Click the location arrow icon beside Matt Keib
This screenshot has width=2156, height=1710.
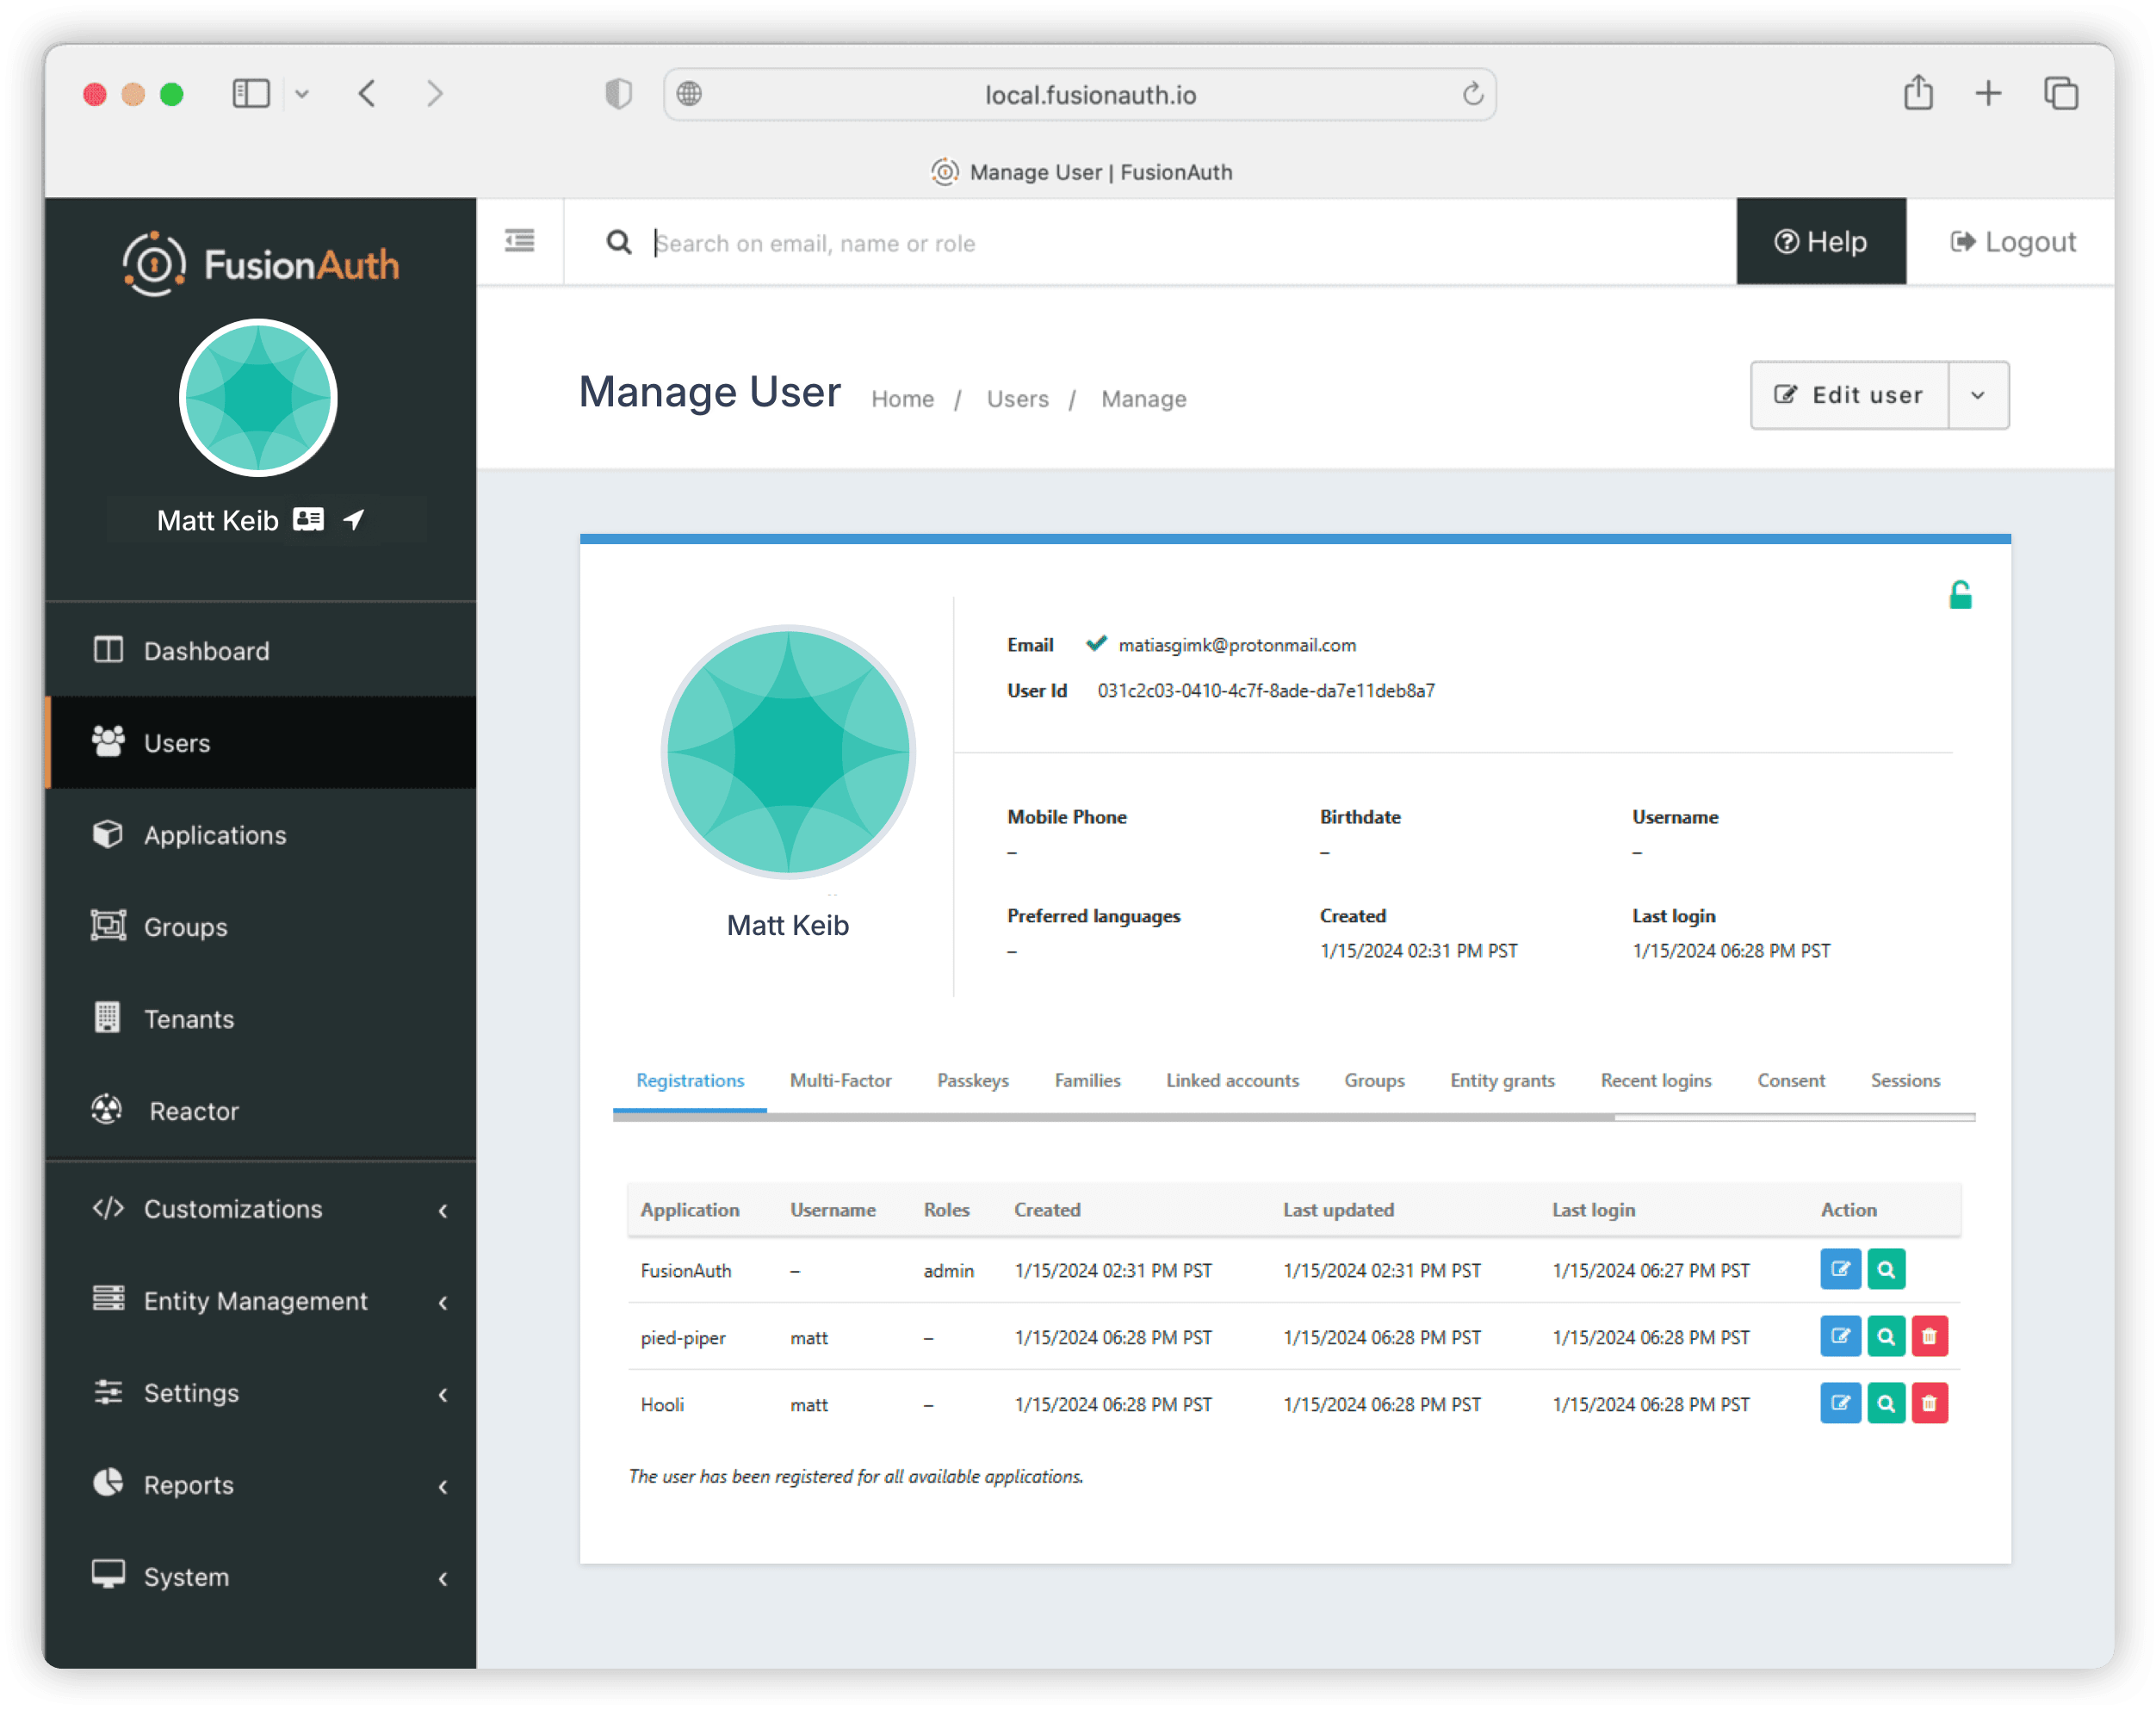pos(354,519)
